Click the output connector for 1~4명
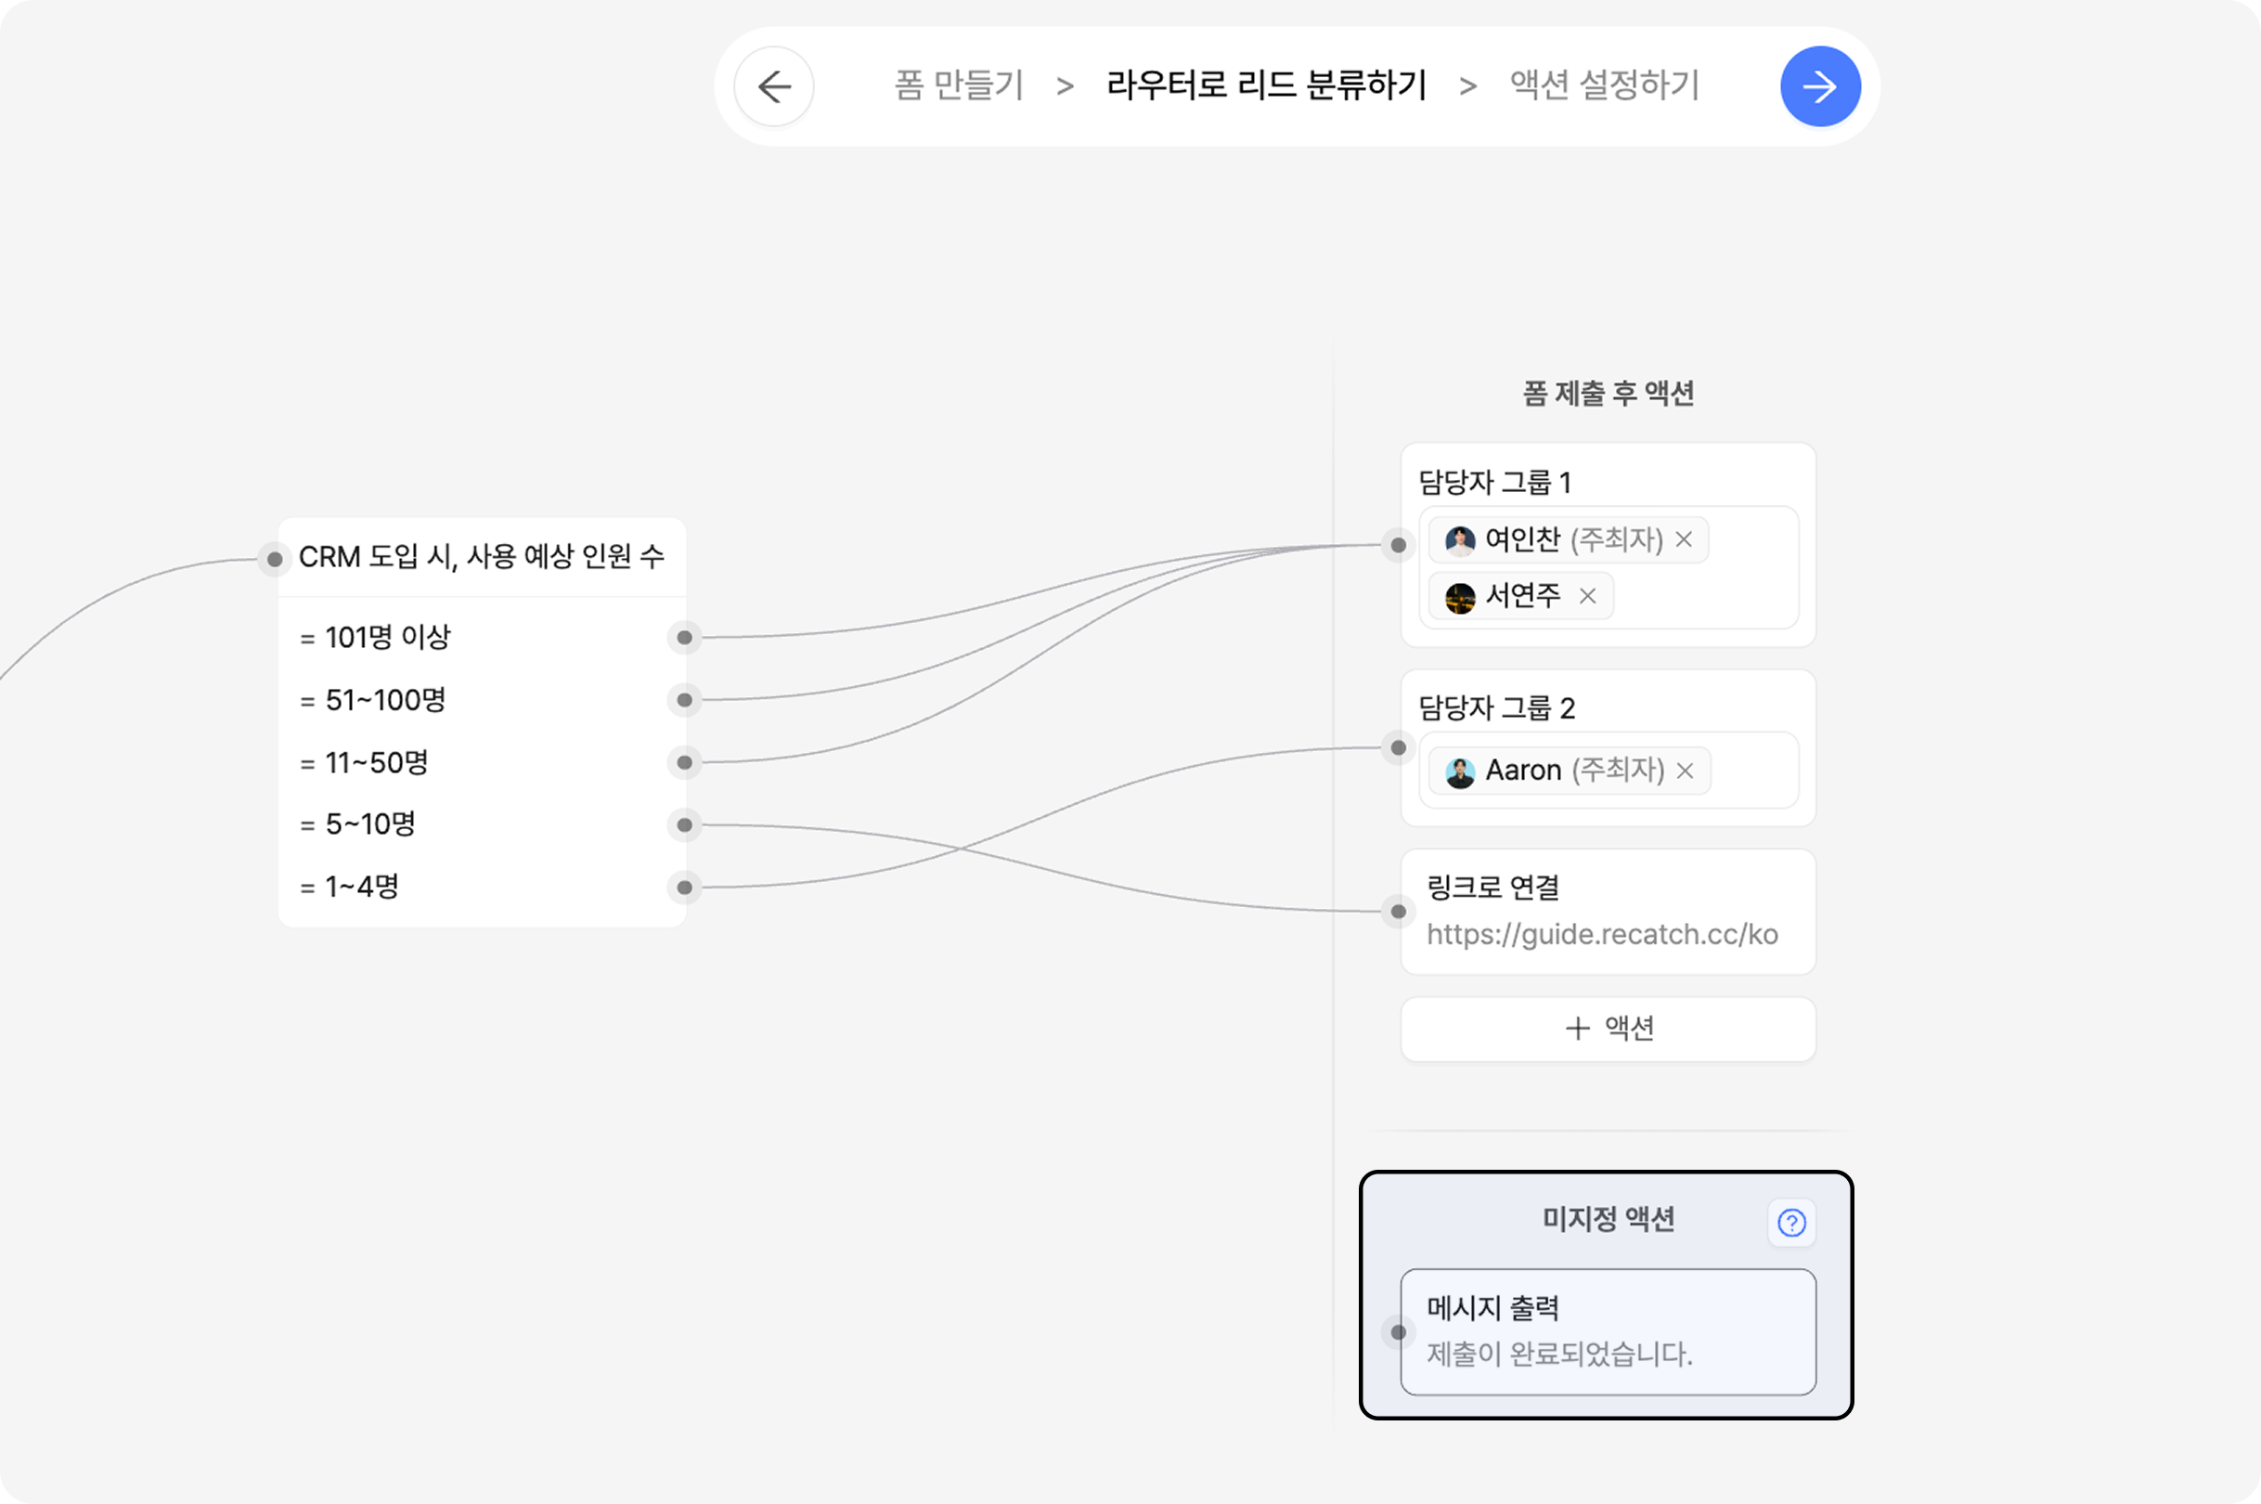Viewport: 2261px width, 1504px height. (685, 888)
